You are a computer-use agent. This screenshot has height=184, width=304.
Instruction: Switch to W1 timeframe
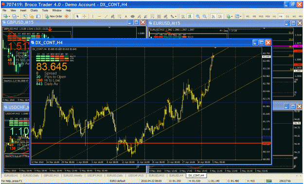pos(294,17)
